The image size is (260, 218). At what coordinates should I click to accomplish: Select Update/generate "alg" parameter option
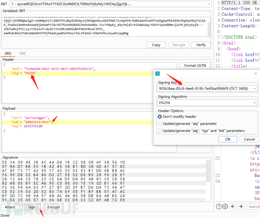tap(160, 123)
